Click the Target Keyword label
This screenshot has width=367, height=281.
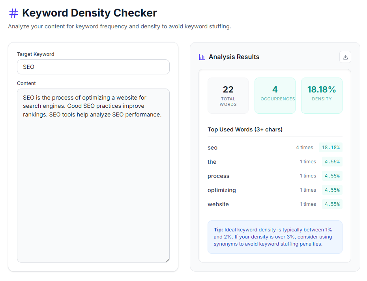[x=36, y=54]
